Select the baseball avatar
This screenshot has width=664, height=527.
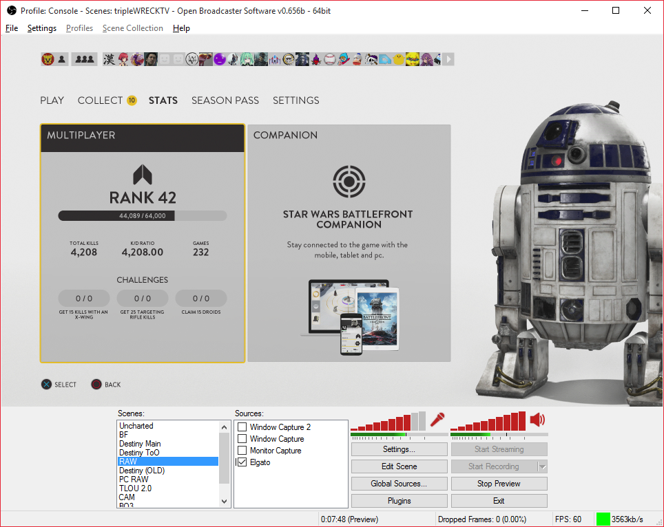click(x=329, y=59)
